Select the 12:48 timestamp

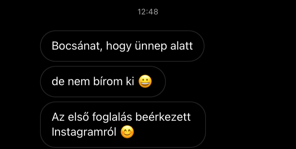point(148,12)
